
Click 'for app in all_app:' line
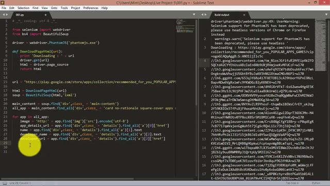pos(30,117)
